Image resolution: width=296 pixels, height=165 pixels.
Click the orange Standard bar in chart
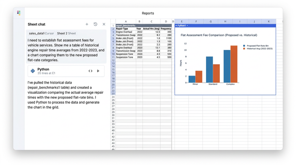point(217,73)
